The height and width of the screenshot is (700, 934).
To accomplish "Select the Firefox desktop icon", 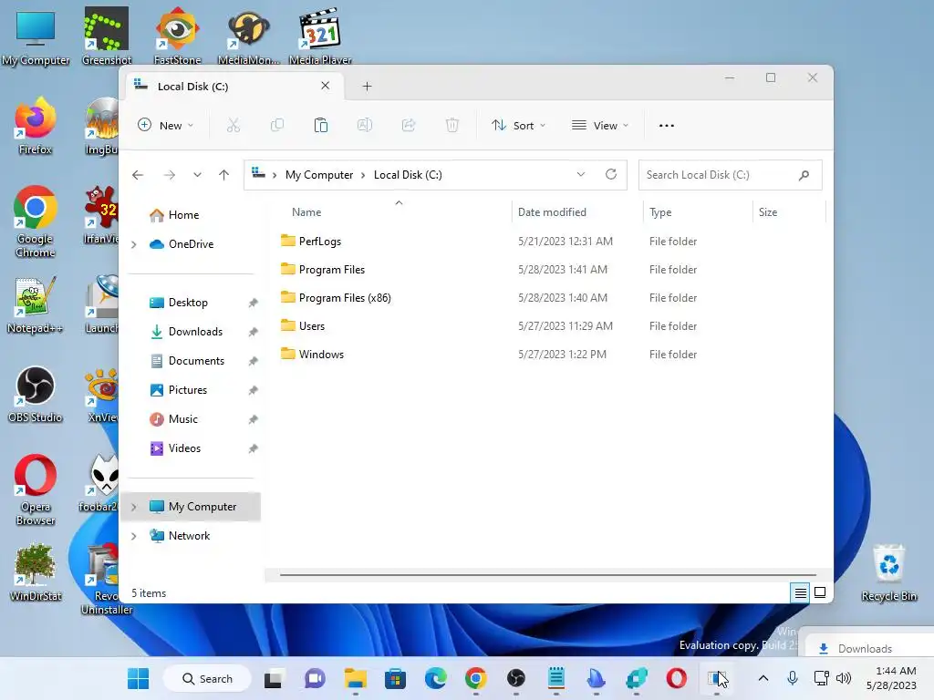I will pyautogui.click(x=36, y=126).
